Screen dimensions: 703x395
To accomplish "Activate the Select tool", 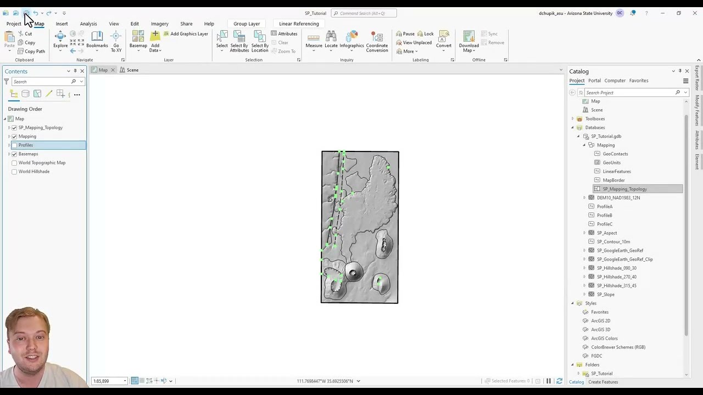I will (222, 42).
